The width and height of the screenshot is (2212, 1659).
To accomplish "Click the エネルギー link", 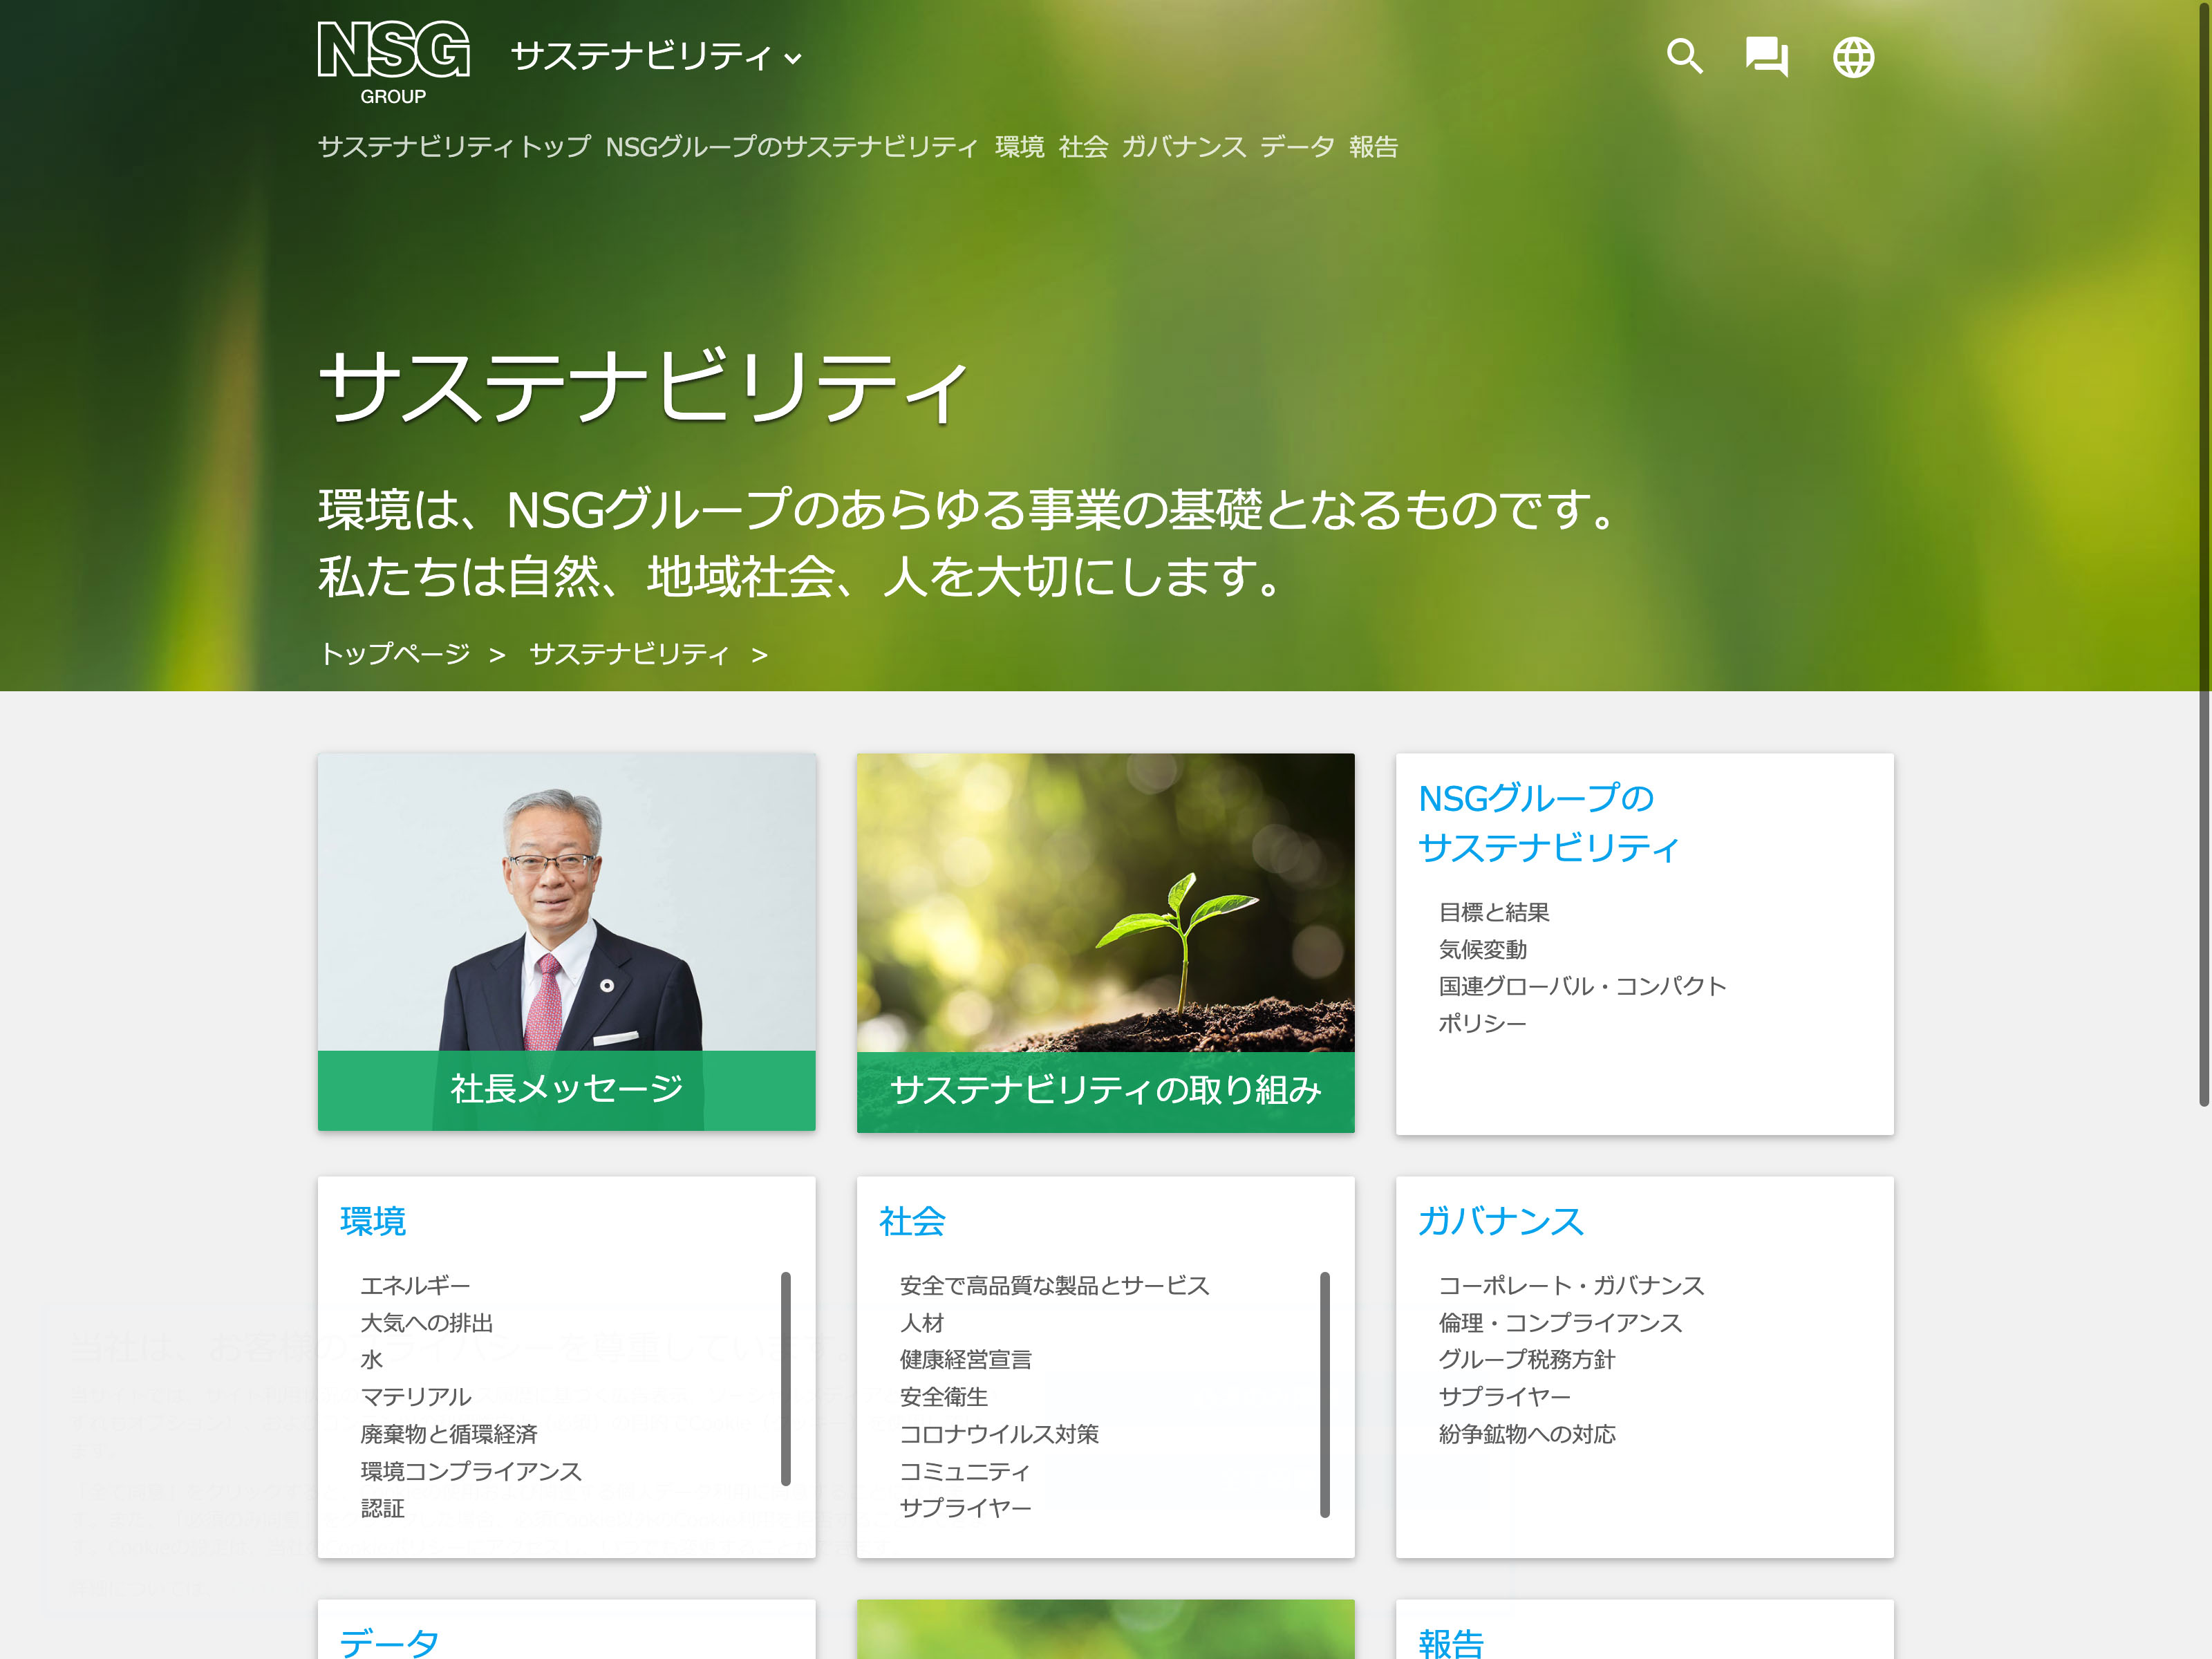I will [415, 1285].
